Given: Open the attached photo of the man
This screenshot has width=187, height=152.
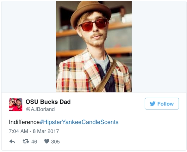Looking at the screenshot, I should click(x=94, y=47).
